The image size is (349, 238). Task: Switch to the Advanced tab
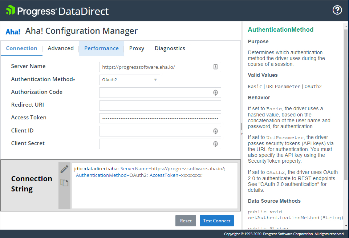pyautogui.click(x=61, y=48)
